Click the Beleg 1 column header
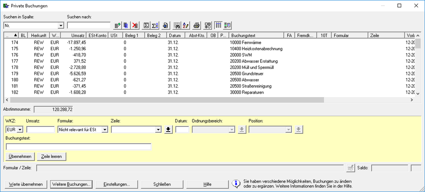The image size is (425, 192). tap(134, 35)
